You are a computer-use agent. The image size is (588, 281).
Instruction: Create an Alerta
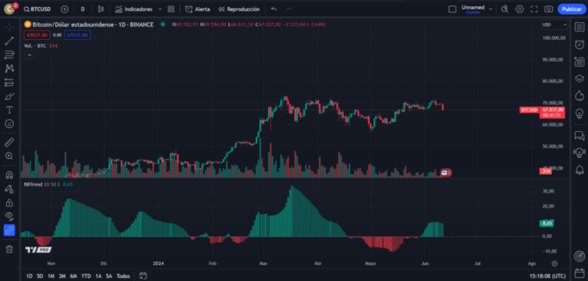[x=198, y=9]
